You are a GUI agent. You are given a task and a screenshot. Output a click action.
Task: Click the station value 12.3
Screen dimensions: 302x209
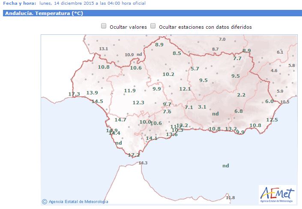(138, 103)
